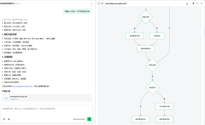Switch to source code view icon
This screenshot has width=205, height=125.
(99, 4)
